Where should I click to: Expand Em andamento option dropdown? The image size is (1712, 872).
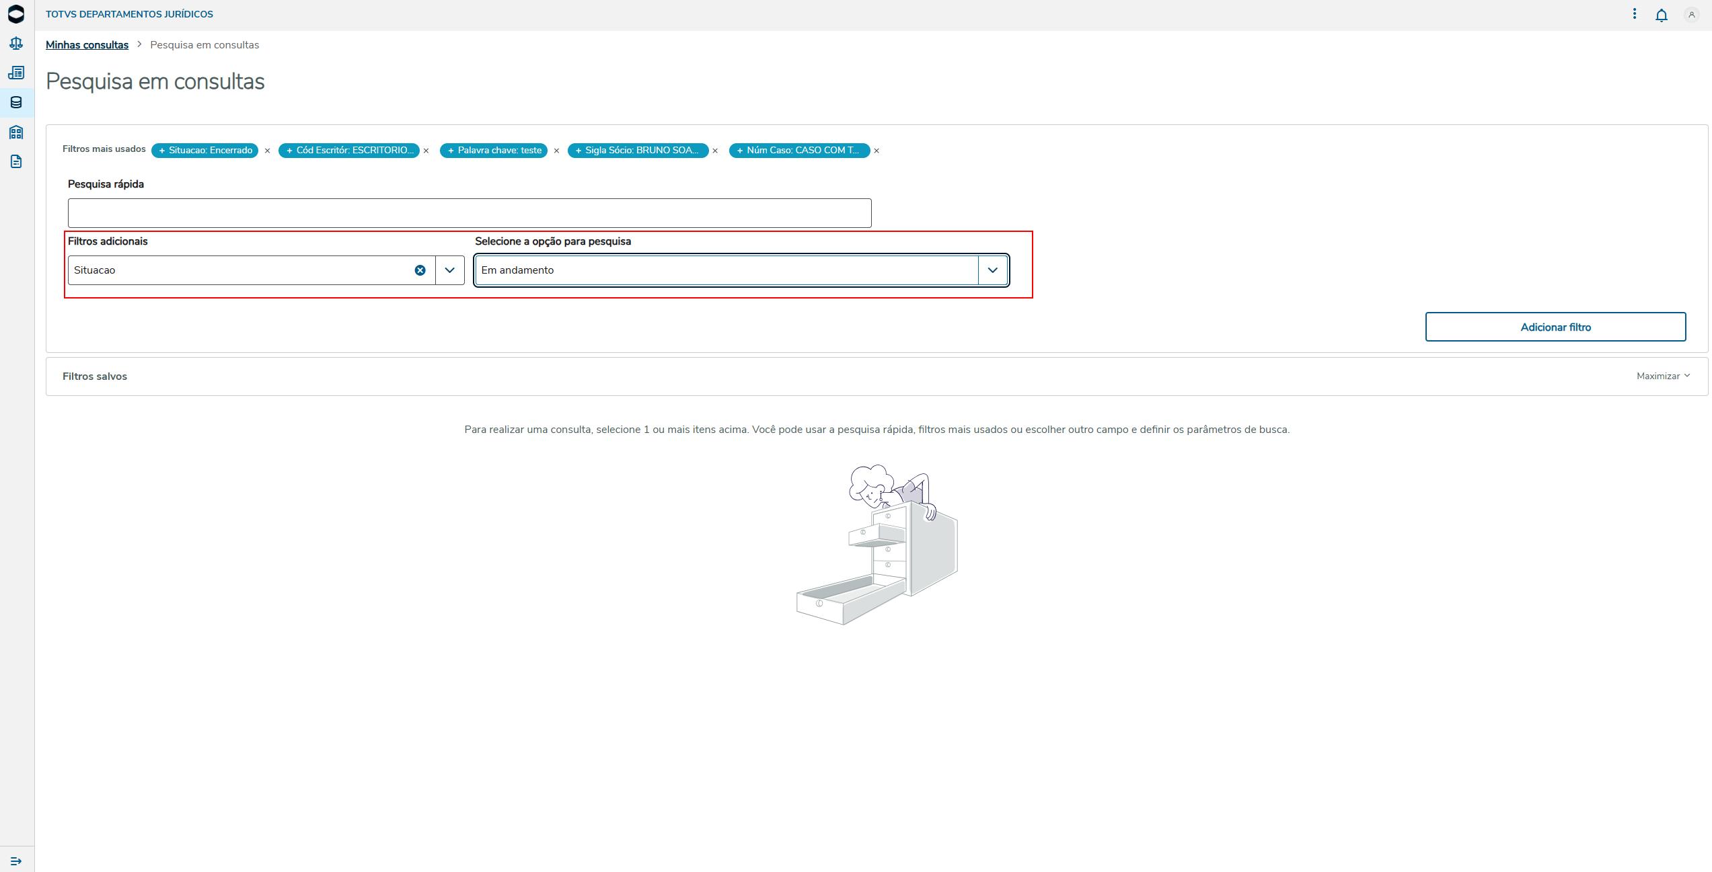point(992,270)
